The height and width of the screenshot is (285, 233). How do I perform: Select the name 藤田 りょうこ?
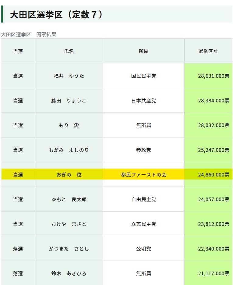click(69, 101)
